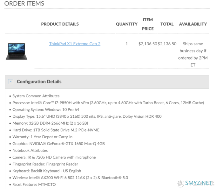Click the ITEM PRICE column header

[148, 24]
